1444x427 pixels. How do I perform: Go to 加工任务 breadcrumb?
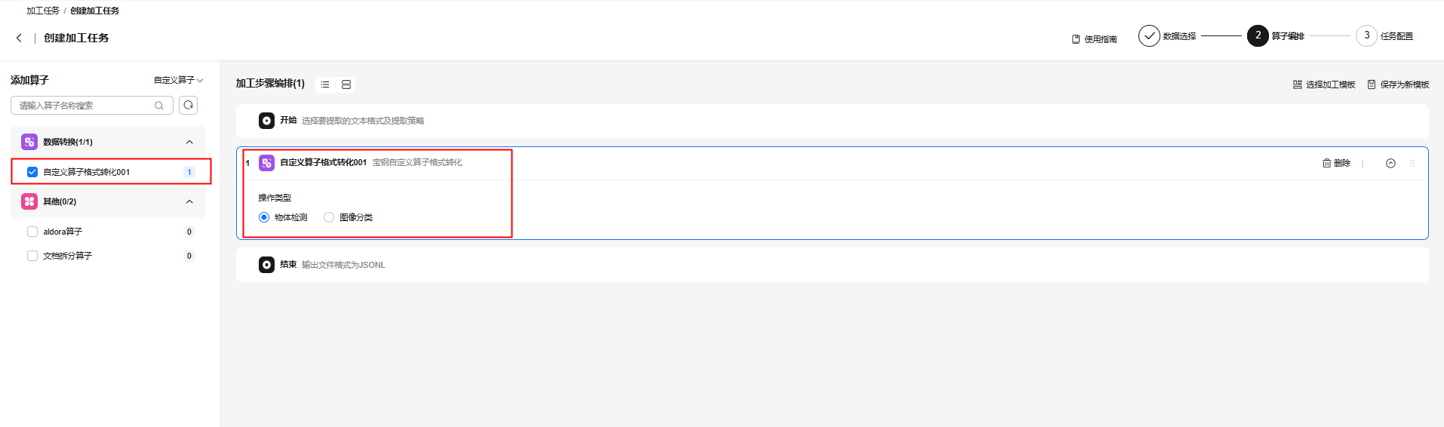pyautogui.click(x=42, y=11)
